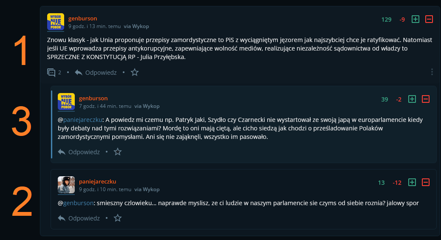
Task: Star genburson's reply about Patryk Jaki
Action: click(118, 152)
